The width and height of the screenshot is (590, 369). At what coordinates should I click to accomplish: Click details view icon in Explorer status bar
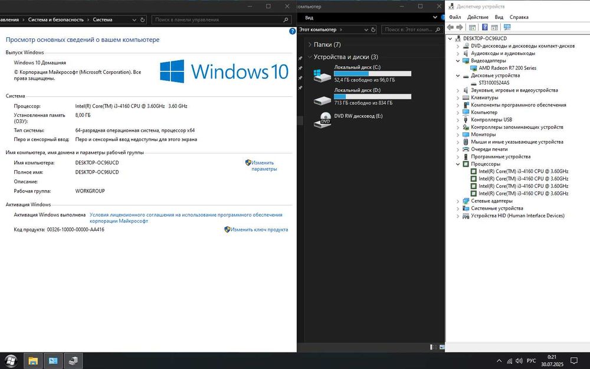click(x=434, y=347)
